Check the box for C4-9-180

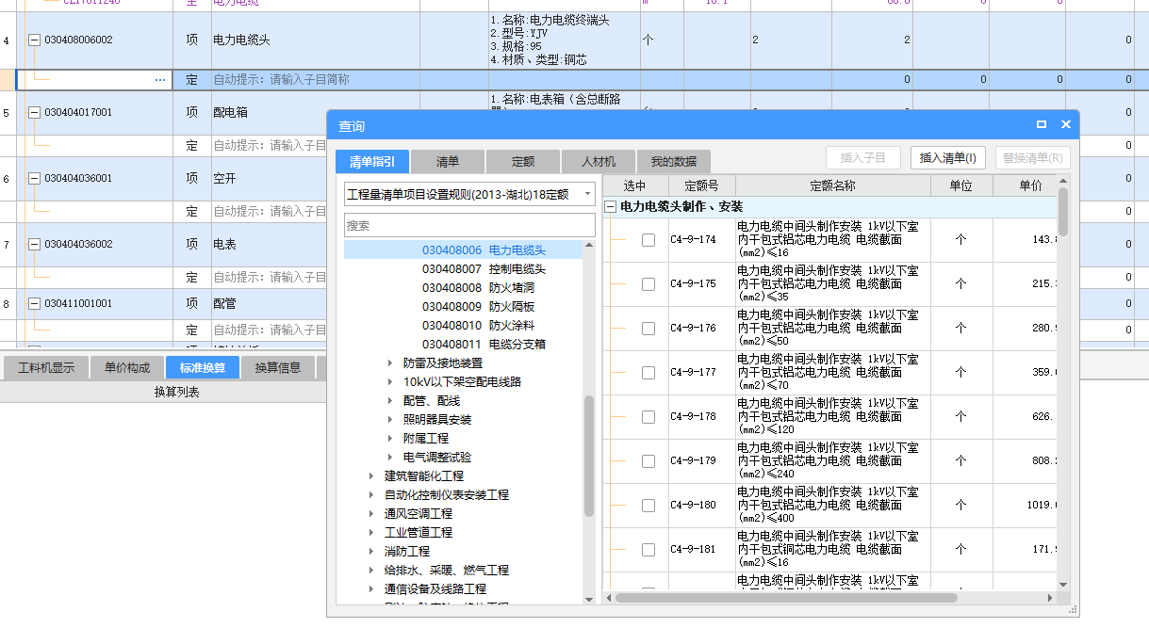[648, 506]
